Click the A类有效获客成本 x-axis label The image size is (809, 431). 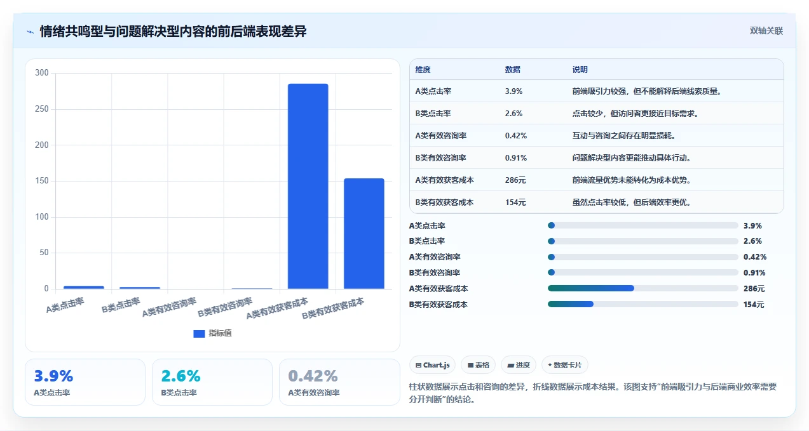point(277,308)
